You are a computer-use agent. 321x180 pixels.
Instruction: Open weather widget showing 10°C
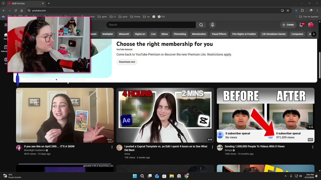point(12,176)
